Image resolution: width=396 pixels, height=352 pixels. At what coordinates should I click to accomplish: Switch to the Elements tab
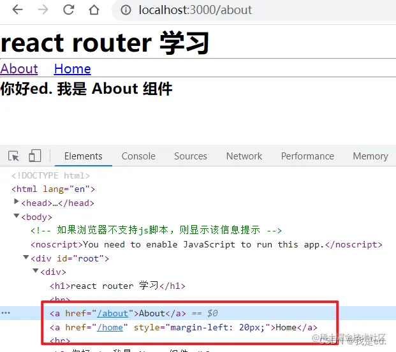84,156
